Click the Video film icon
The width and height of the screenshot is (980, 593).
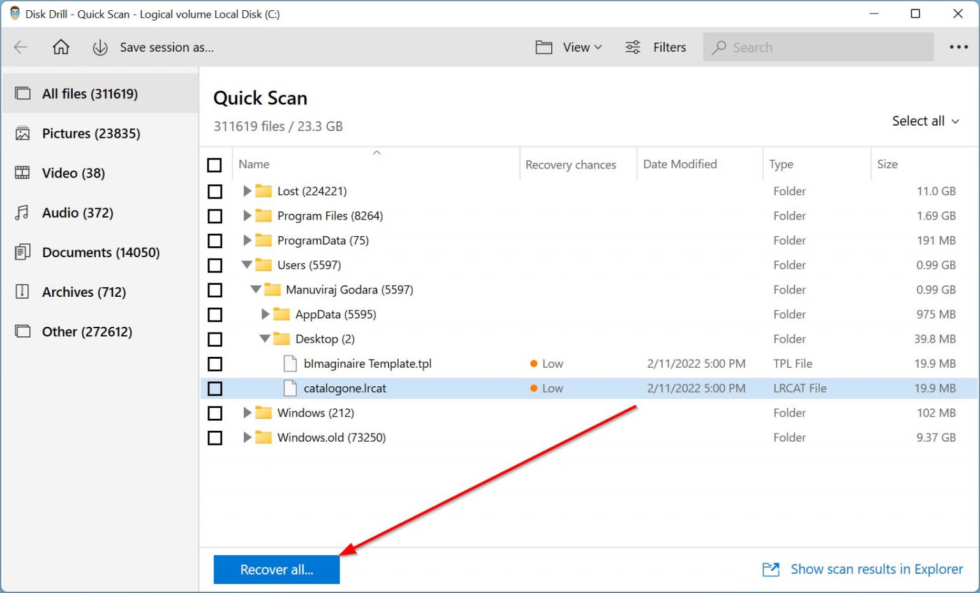[23, 173]
